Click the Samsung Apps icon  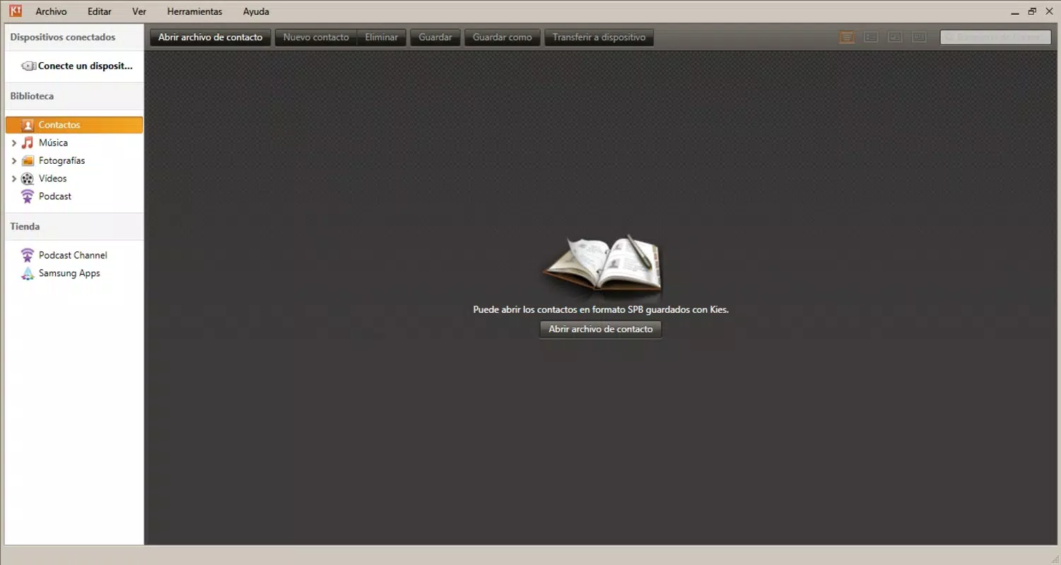(28, 273)
